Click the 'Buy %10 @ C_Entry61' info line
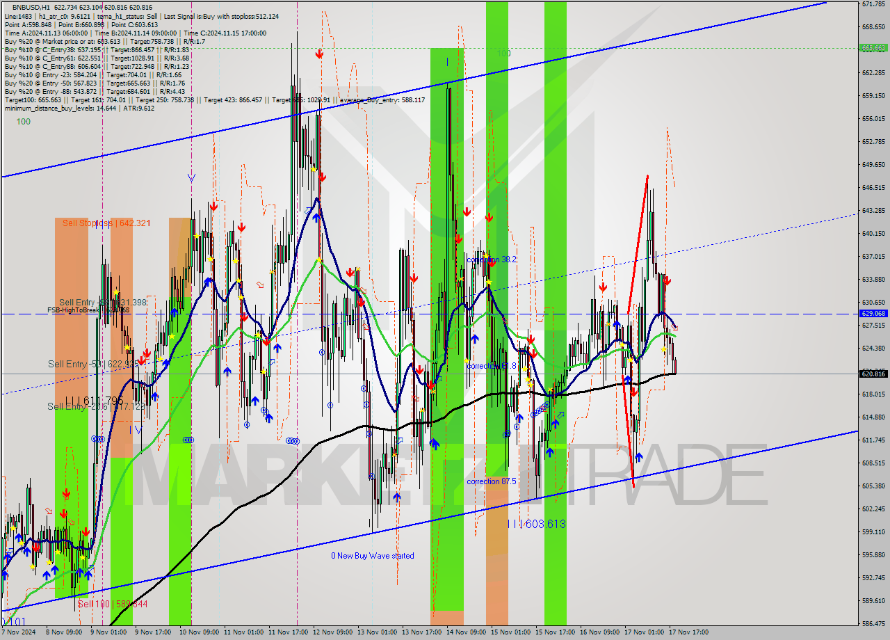This screenshot has width=890, height=640. coord(97,58)
